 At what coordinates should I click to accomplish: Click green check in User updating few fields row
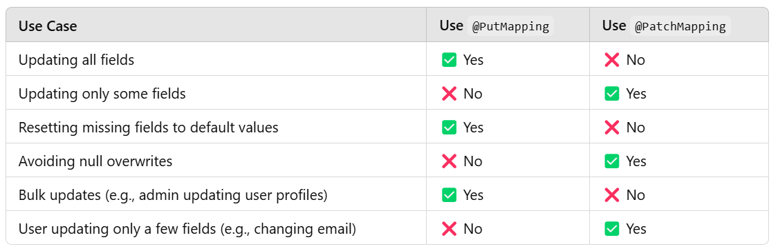(612, 228)
